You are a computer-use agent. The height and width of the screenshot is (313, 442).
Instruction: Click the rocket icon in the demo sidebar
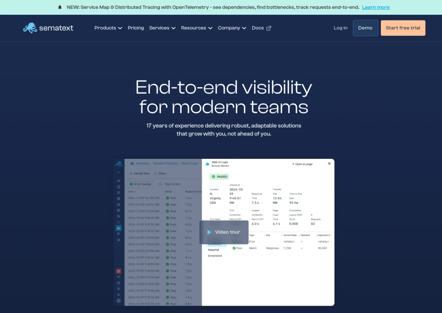[118, 181]
